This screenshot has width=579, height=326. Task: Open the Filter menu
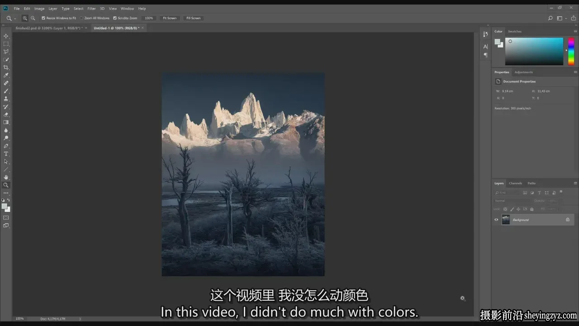tap(91, 9)
